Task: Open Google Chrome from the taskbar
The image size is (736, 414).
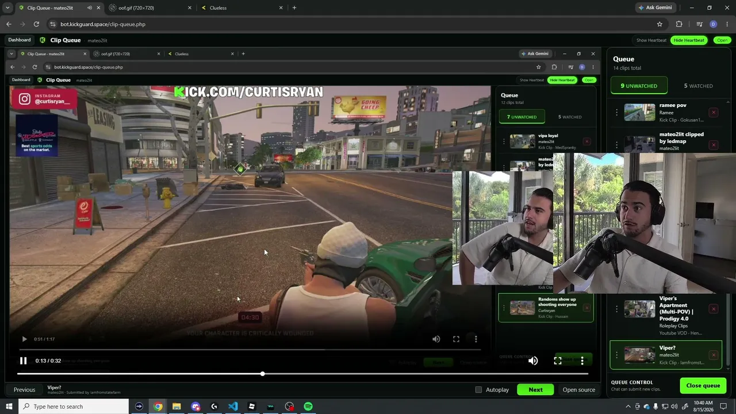Action: [x=158, y=407]
